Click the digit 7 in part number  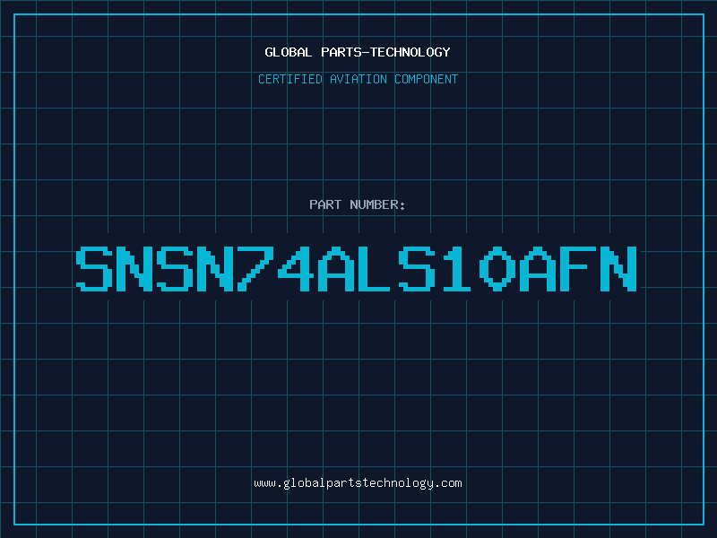pyautogui.click(x=255, y=269)
